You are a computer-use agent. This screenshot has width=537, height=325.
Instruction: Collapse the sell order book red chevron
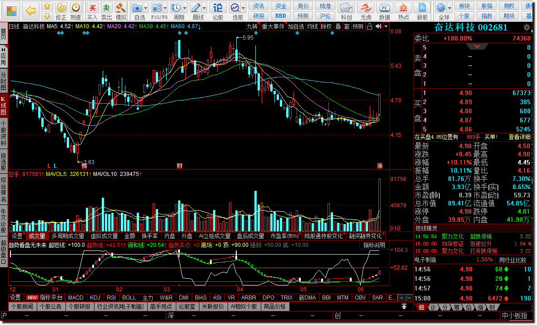[x=477, y=46]
